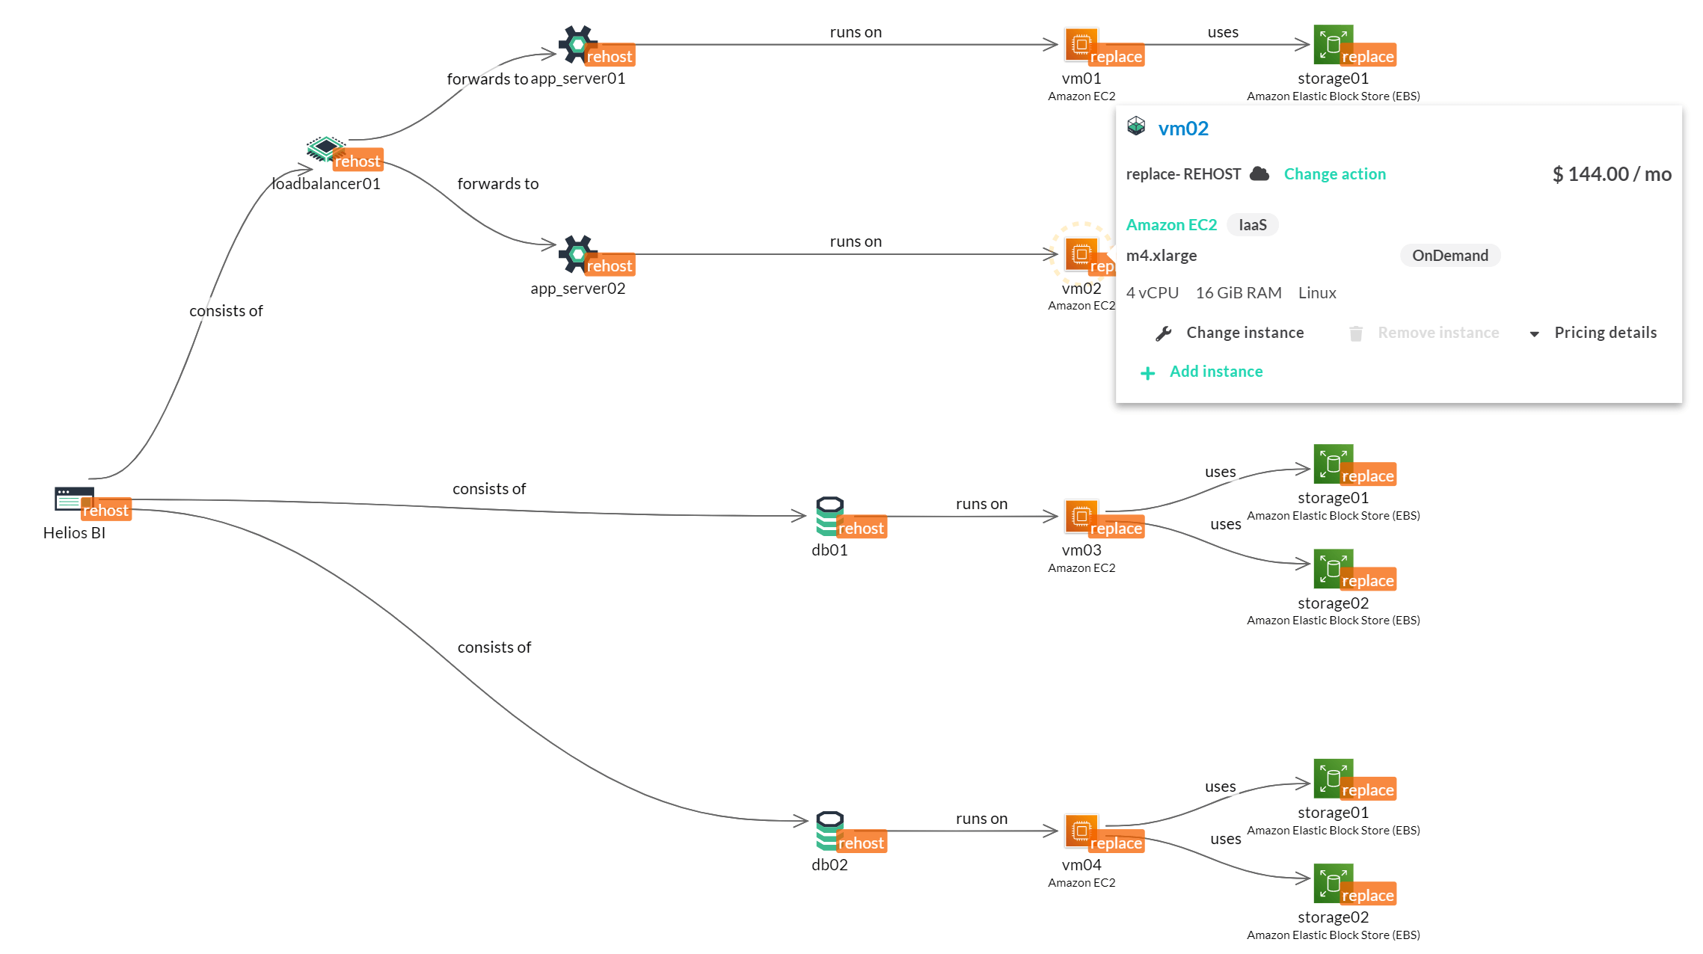Toggle the Amazon EC2 label for vm02

1172,224
